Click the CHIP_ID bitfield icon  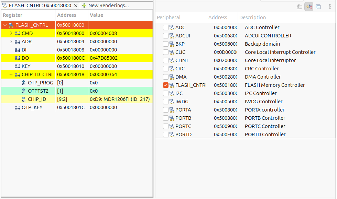pyautogui.click(x=23, y=99)
